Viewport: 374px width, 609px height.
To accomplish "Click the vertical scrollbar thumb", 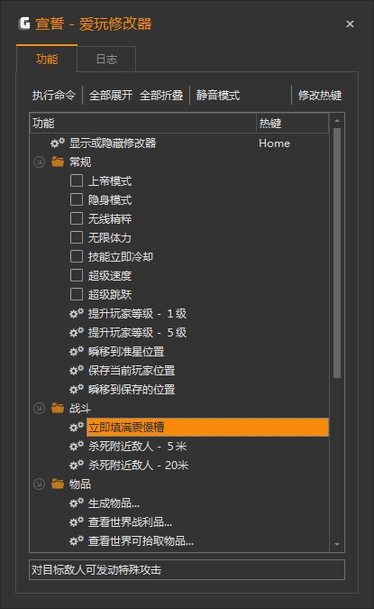I will [x=337, y=253].
